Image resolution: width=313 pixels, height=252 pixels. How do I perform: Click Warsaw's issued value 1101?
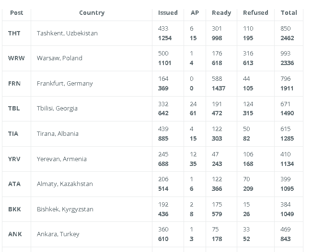(x=164, y=63)
